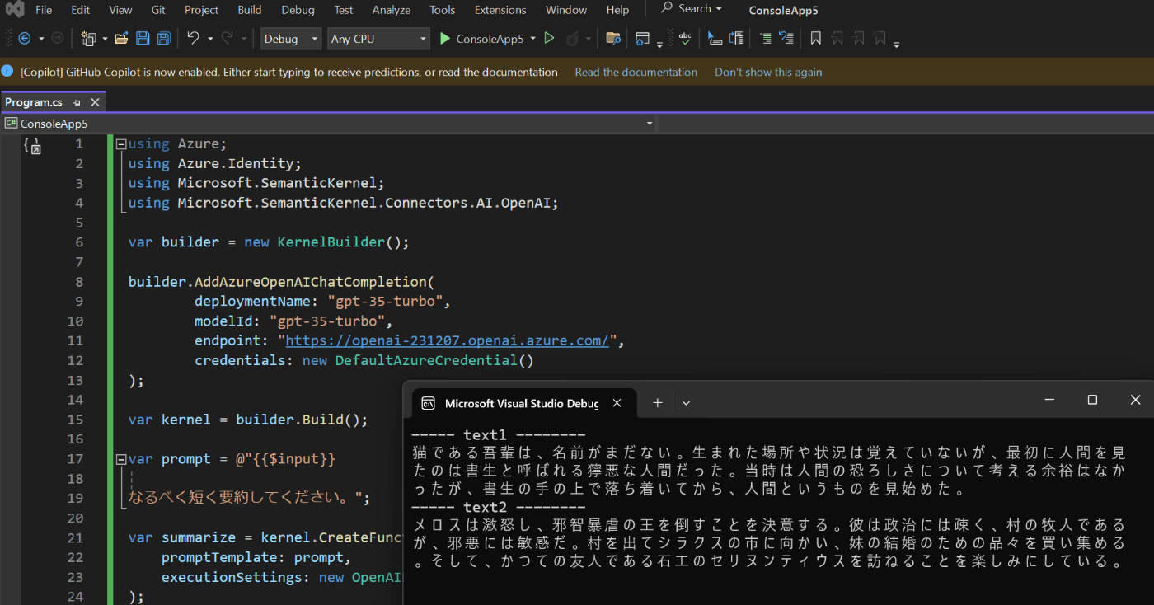Collapse the var prompt string block
This screenshot has height=605, width=1154.
coord(121,459)
